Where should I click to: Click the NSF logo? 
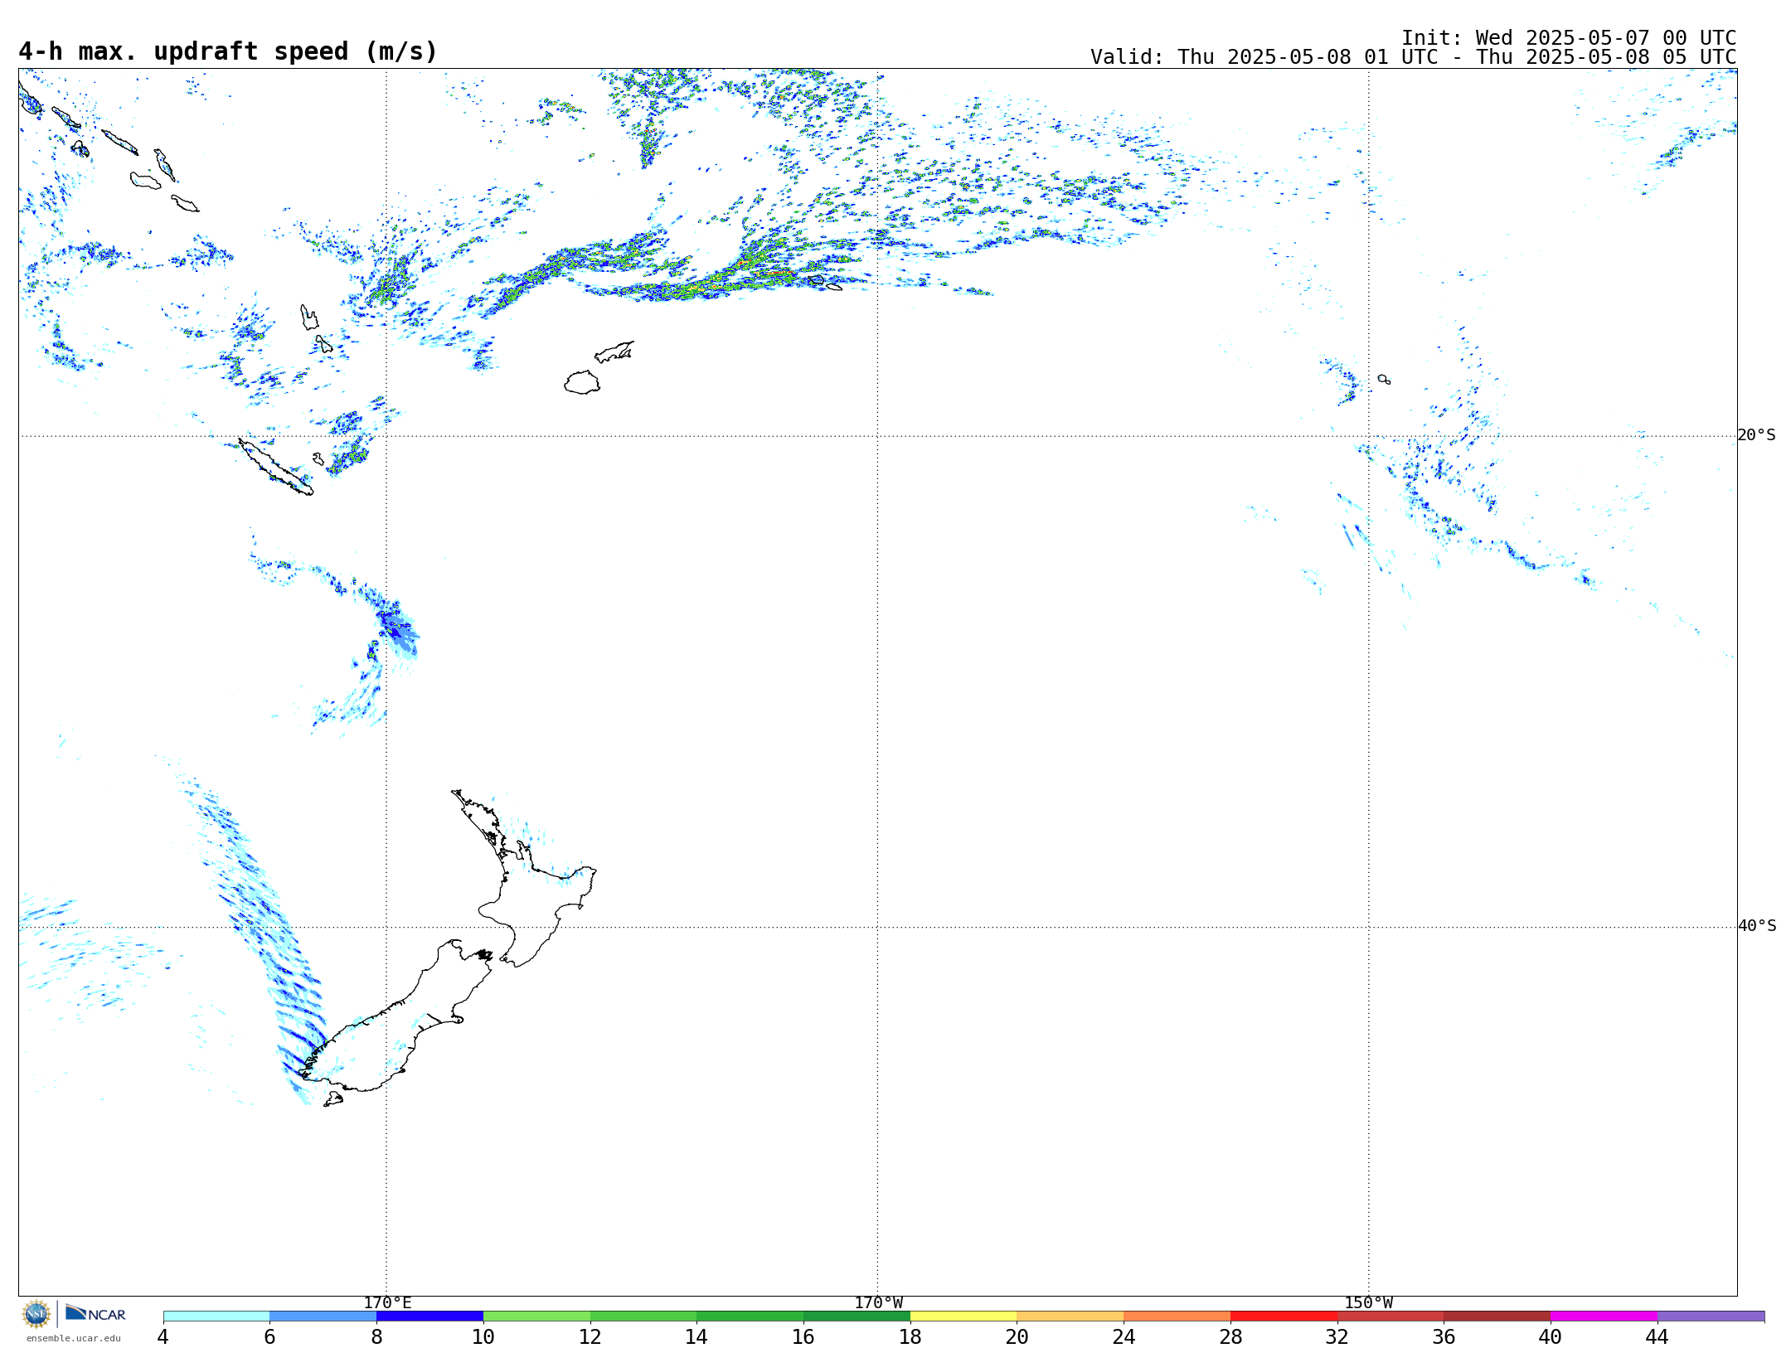[x=36, y=1314]
